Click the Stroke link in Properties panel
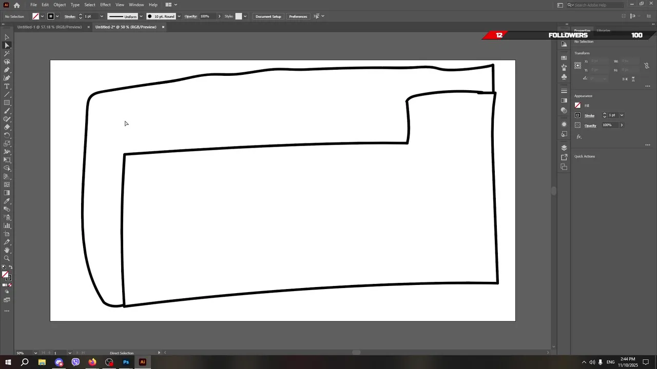Image resolution: width=657 pixels, height=369 pixels. click(x=589, y=115)
